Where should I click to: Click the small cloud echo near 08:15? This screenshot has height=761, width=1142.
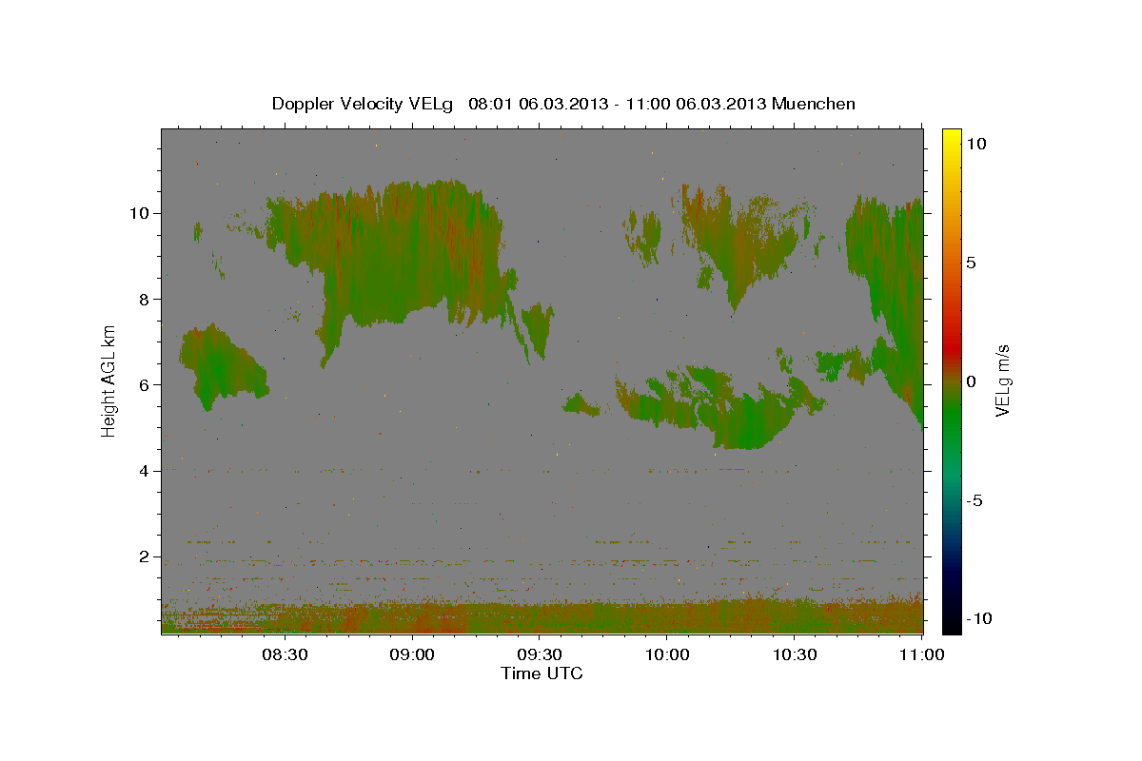[221, 367]
